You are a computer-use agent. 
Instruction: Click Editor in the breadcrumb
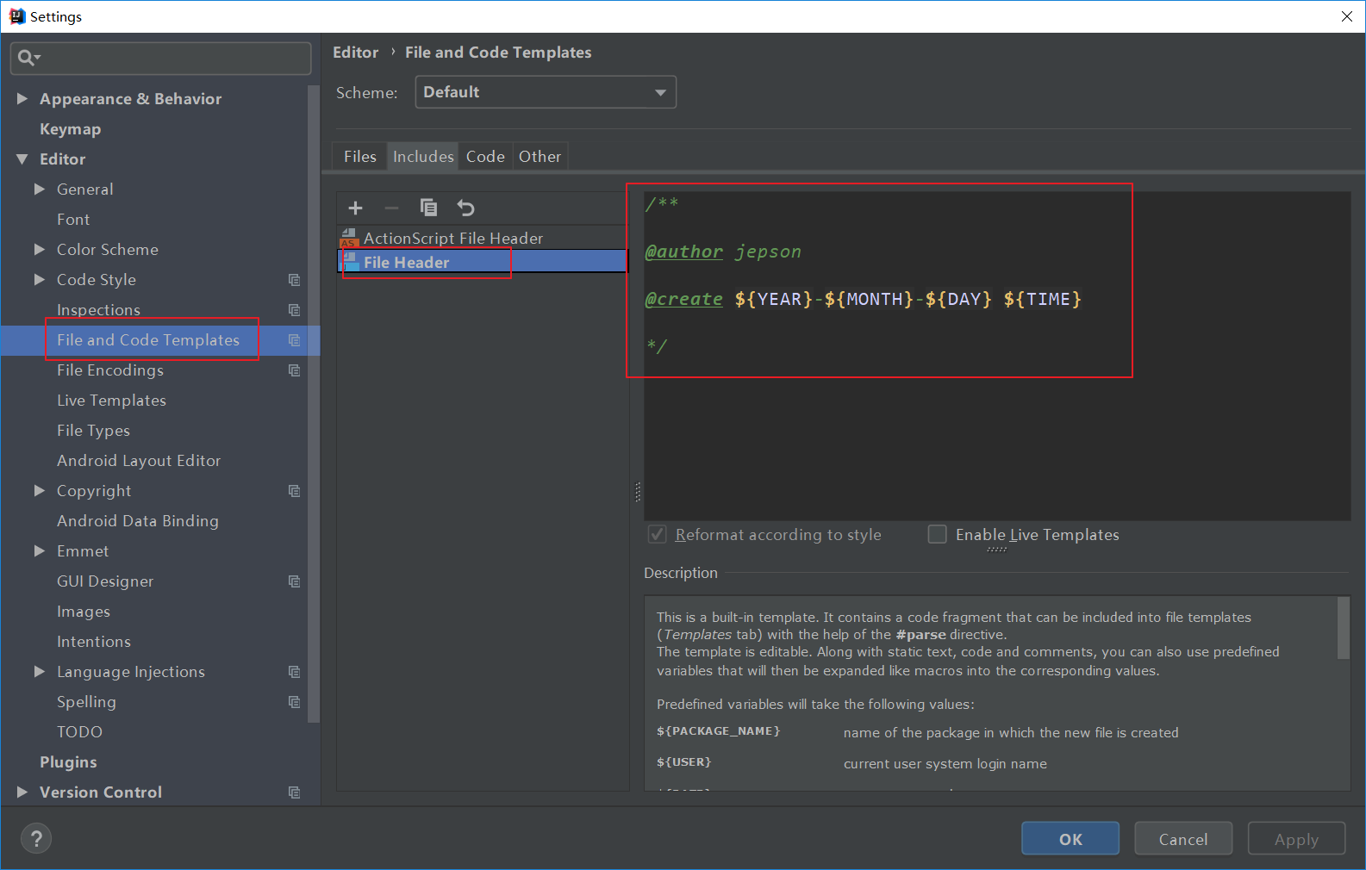click(355, 53)
